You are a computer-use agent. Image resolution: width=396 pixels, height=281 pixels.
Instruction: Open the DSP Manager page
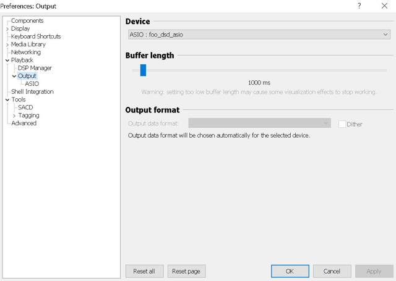pyautogui.click(x=35, y=68)
